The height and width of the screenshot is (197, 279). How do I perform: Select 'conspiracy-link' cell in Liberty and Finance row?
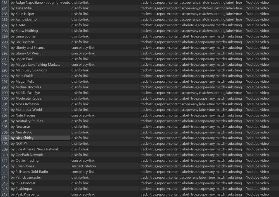pyautogui.click(x=105, y=48)
